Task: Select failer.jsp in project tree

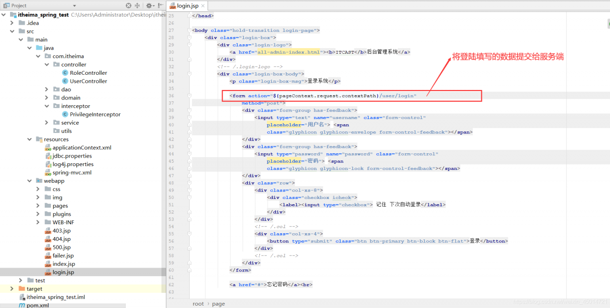Action: tap(59, 256)
